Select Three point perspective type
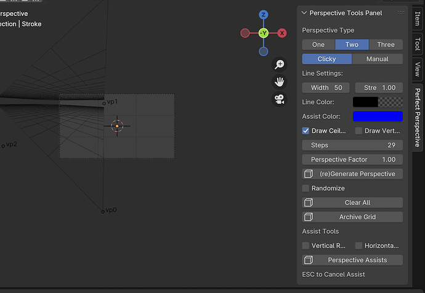The image size is (425, 293). [386, 45]
